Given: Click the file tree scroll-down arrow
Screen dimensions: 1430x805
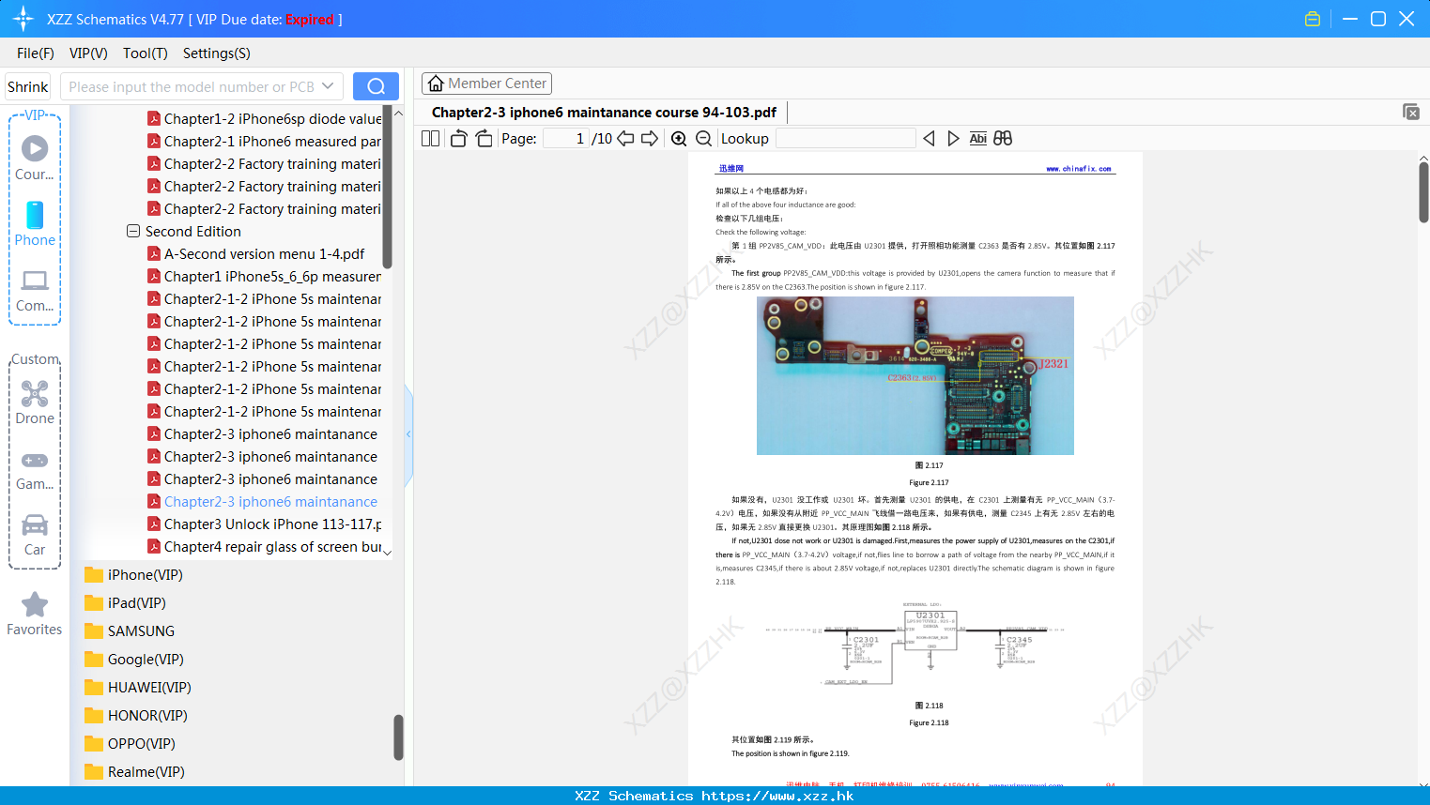Looking at the screenshot, I should click(x=388, y=553).
